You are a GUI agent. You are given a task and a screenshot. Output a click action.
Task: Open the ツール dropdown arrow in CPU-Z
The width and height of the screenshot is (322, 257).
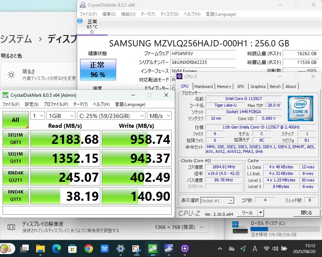(261, 212)
